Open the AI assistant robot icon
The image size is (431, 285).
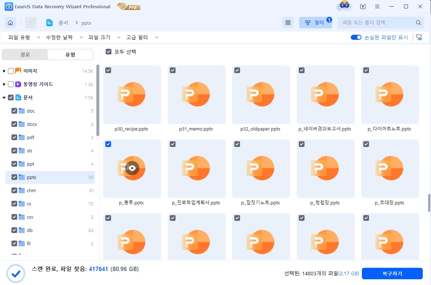tap(344, 6)
